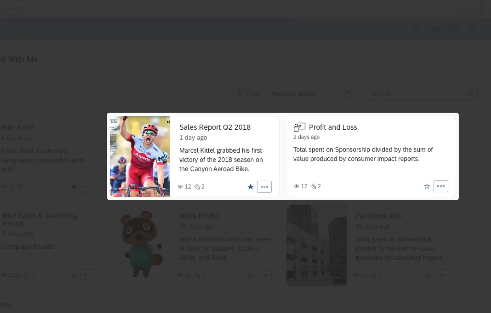Open the Bike Sales title

(x=18, y=128)
